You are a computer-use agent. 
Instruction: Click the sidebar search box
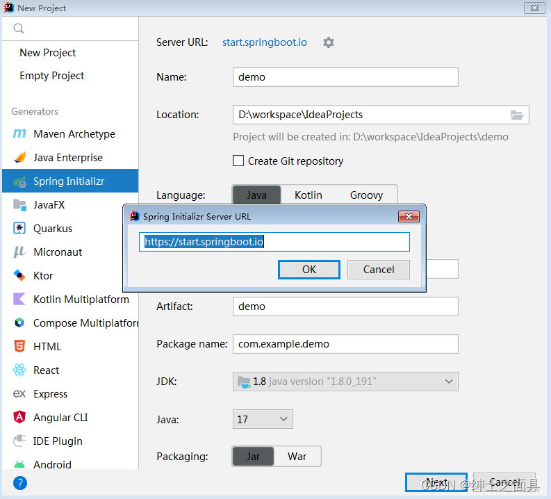click(x=70, y=28)
